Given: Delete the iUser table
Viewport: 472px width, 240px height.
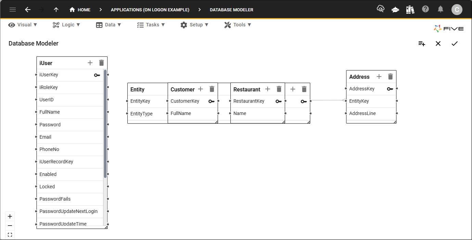Looking at the screenshot, I should pyautogui.click(x=101, y=63).
